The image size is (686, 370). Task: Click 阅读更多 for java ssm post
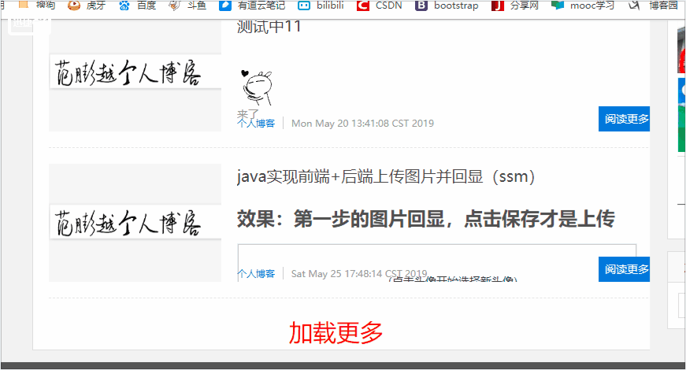pos(625,269)
